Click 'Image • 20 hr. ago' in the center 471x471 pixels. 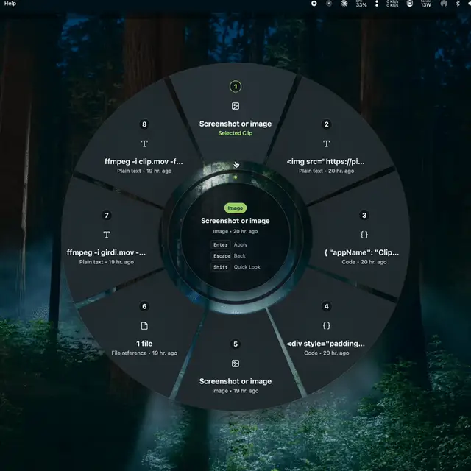pos(235,231)
